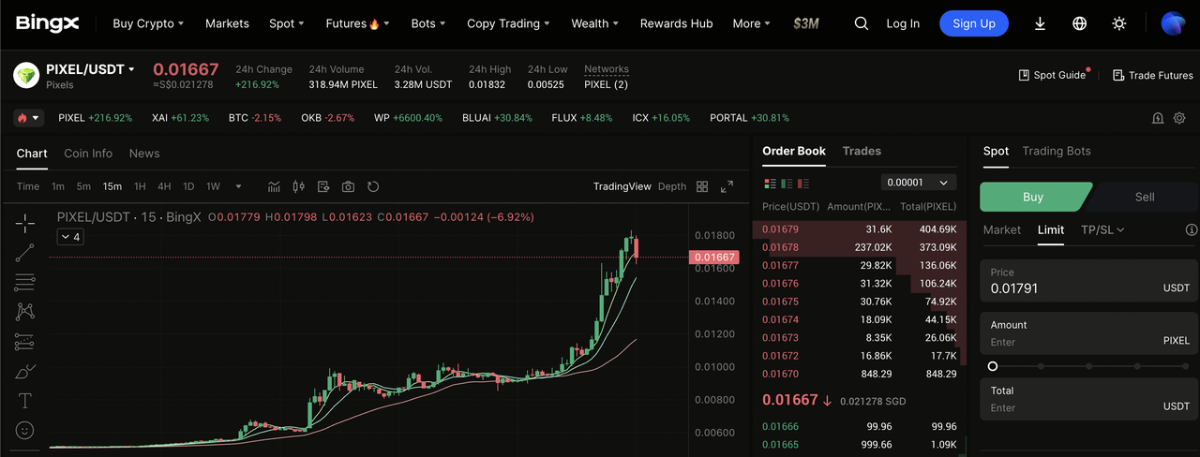1200x457 pixels.
Task: Show both bids and asks order book view
Action: tap(771, 183)
